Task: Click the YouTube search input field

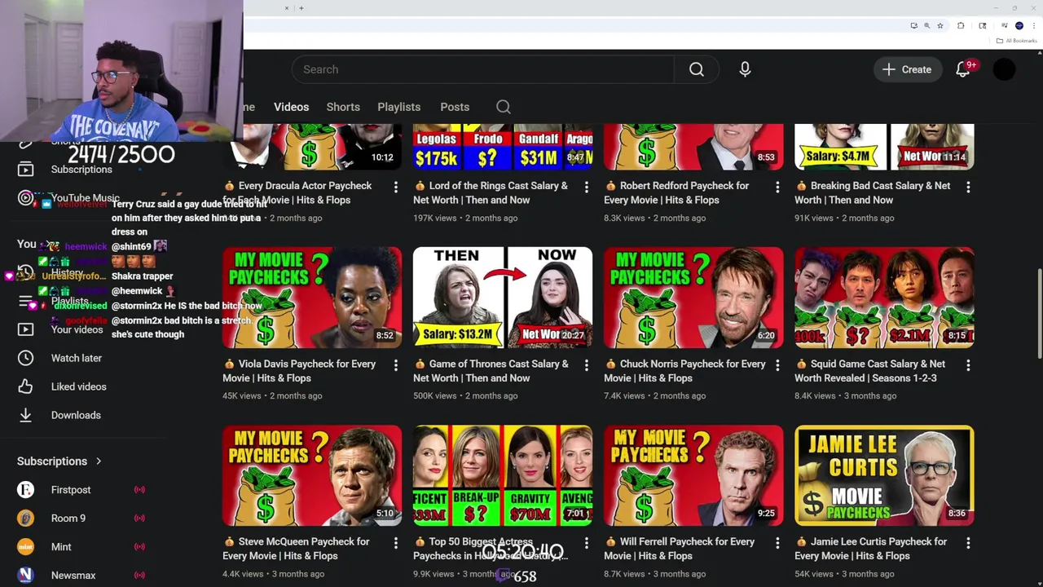Action: (x=483, y=69)
